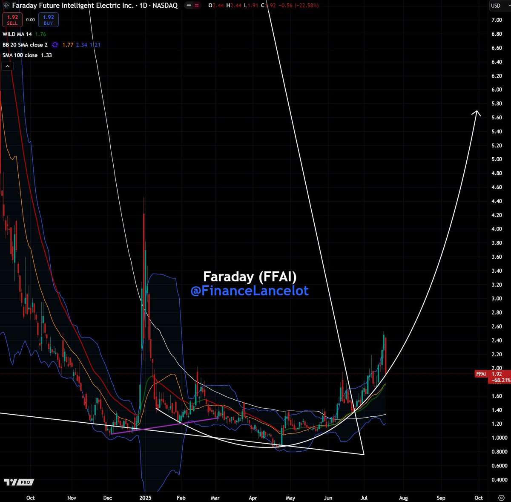This screenshot has height=502, width=511.
Task: Click the 2025 label on time axis
Action: coord(145,498)
